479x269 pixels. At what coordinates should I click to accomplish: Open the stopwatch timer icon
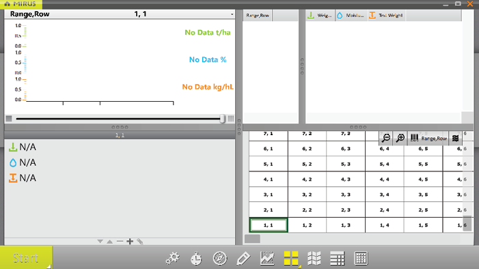tap(196, 258)
